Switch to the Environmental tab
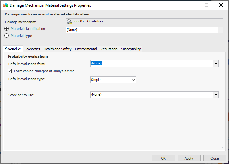Screen dimensions: 229x164 86,49
